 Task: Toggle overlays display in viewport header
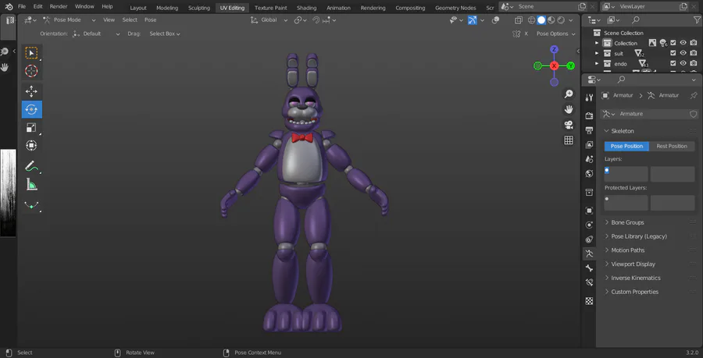tap(495, 20)
